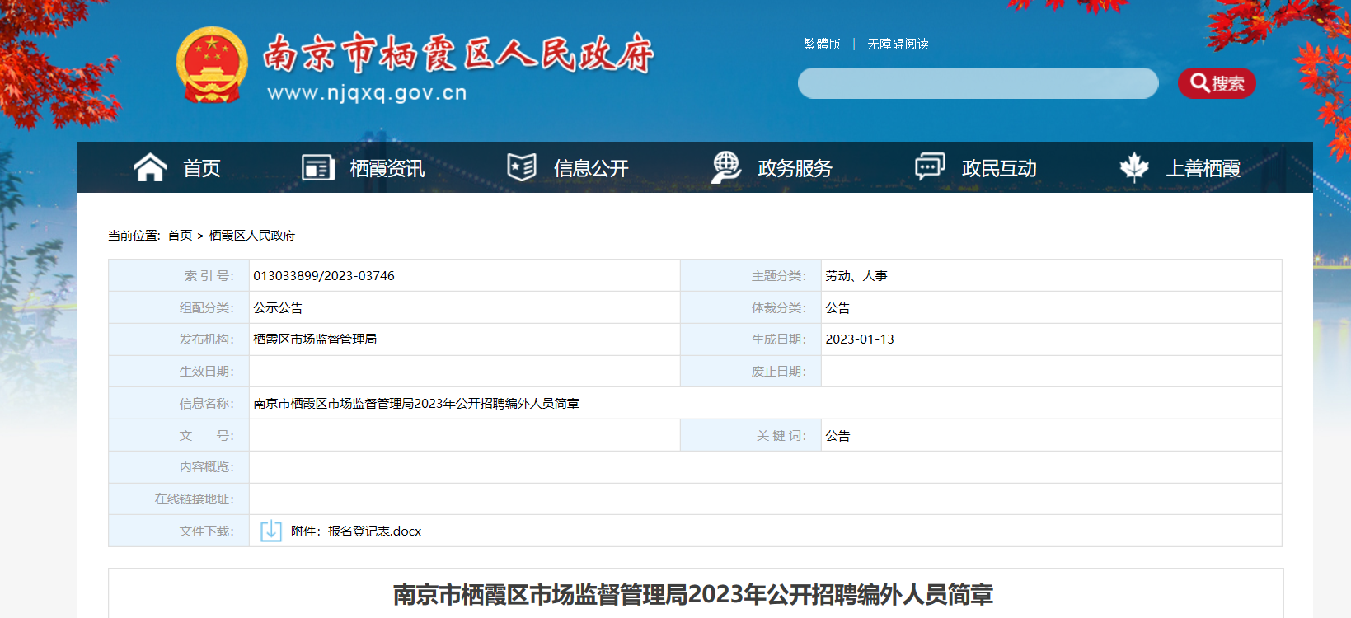Click the 上善栖霞 maple leaf icon
Screen dimensions: 1351x618
point(1134,167)
